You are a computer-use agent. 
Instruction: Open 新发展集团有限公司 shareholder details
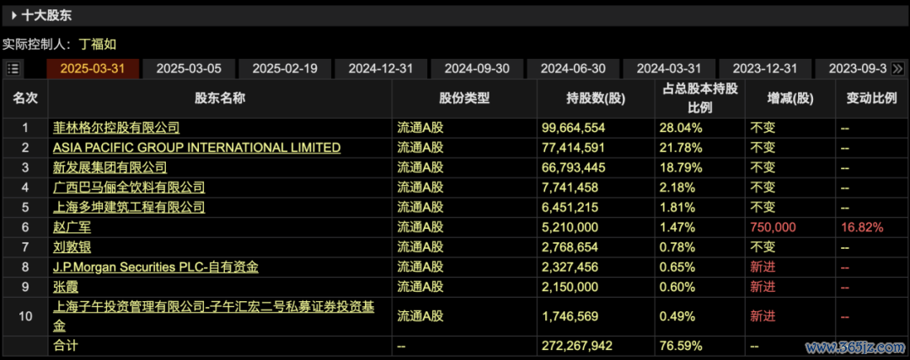[x=110, y=167]
